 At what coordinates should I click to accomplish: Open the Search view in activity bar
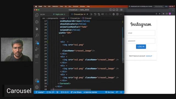pos(37,35)
